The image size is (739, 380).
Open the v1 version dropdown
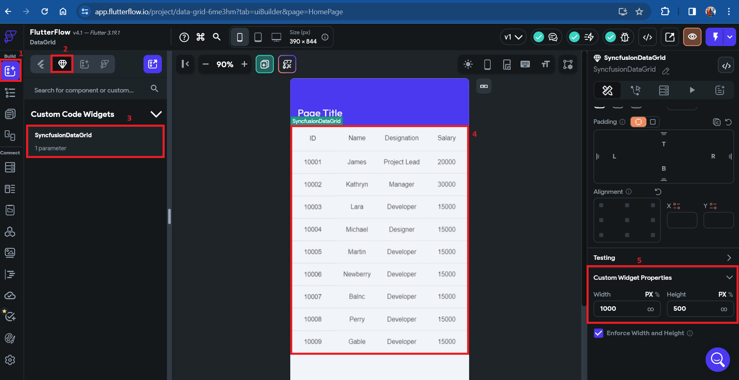(513, 37)
